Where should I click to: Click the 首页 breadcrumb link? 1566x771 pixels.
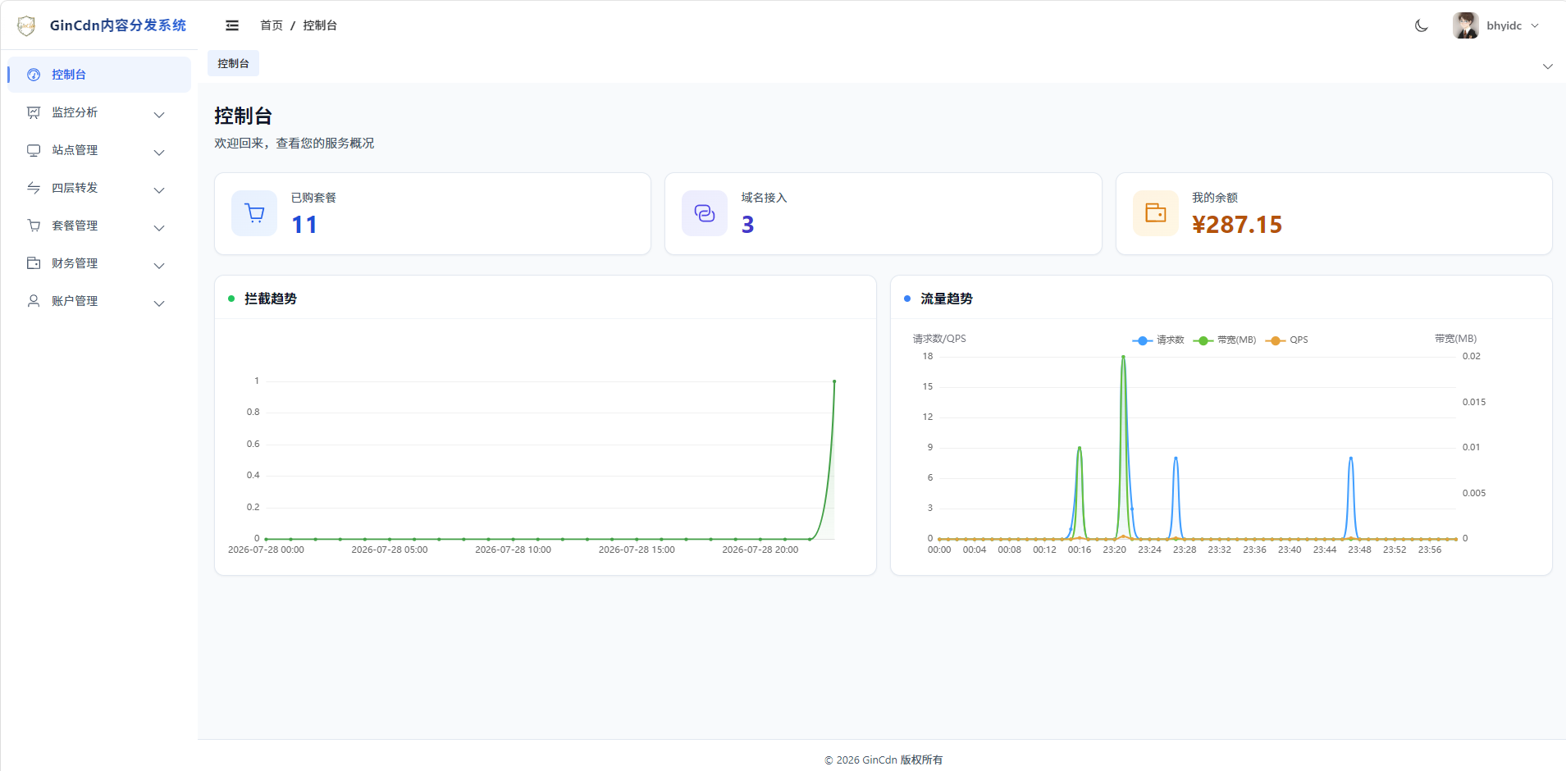[272, 25]
